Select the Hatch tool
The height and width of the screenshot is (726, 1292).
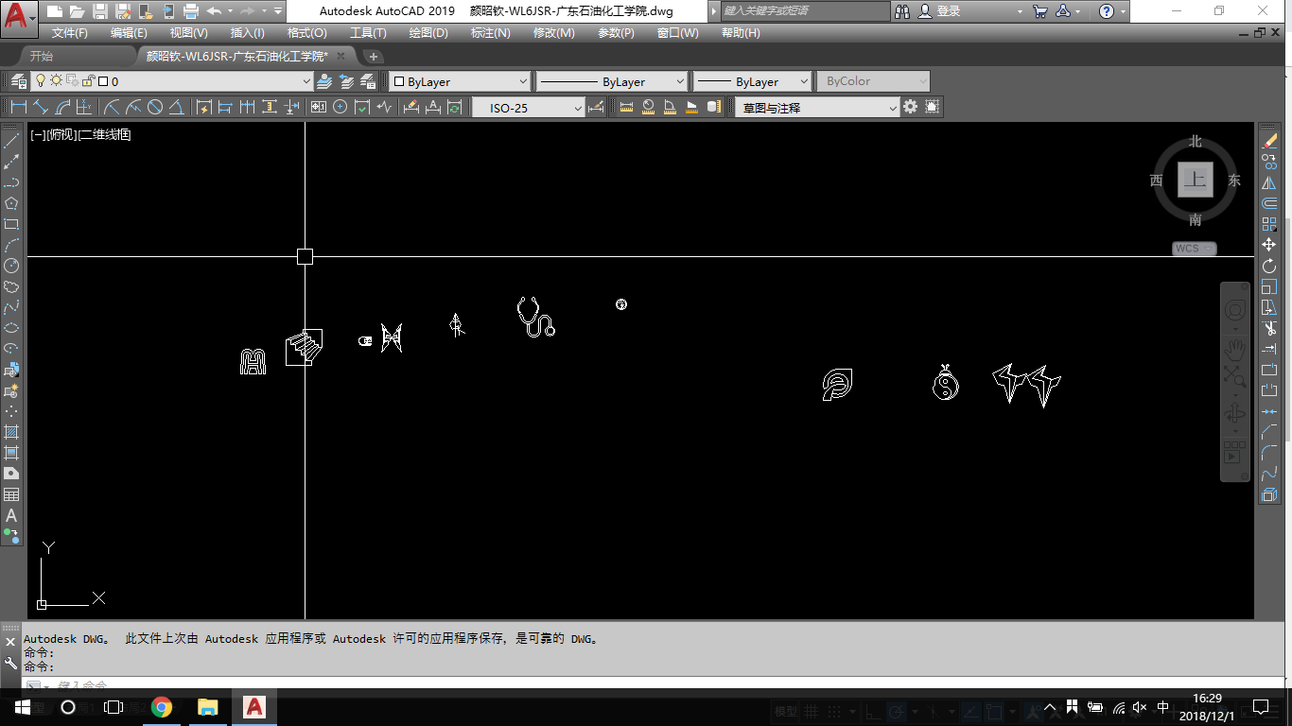point(11,432)
